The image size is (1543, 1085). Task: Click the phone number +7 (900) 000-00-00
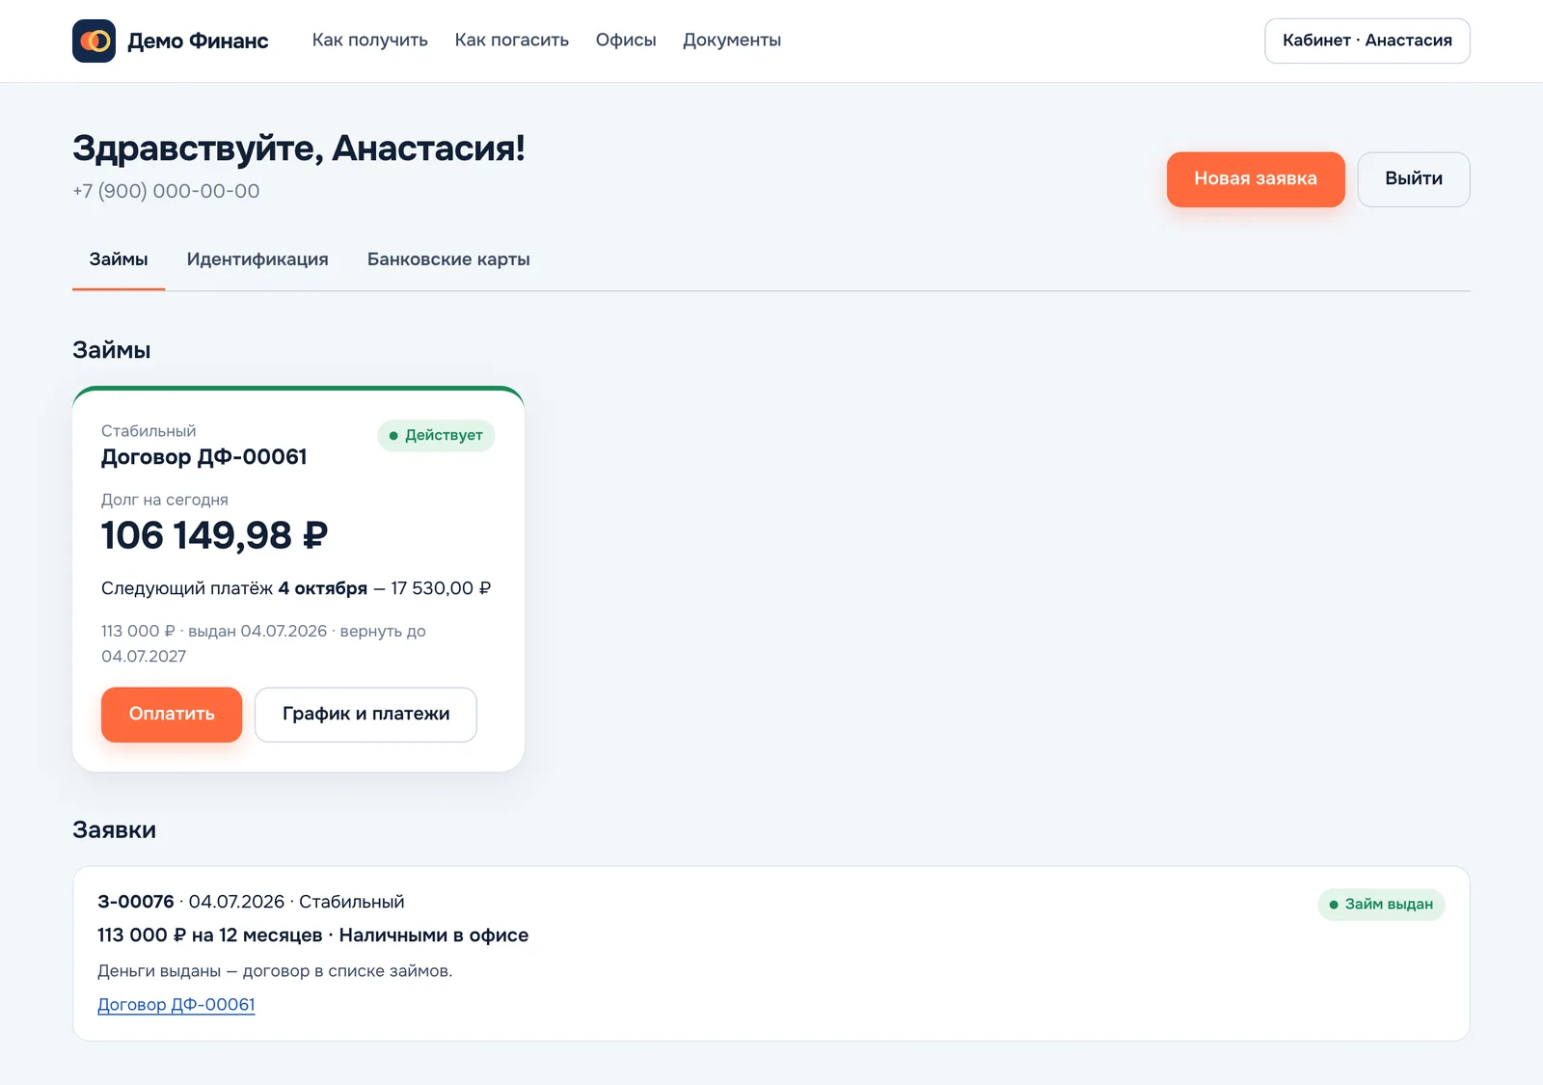coord(166,191)
